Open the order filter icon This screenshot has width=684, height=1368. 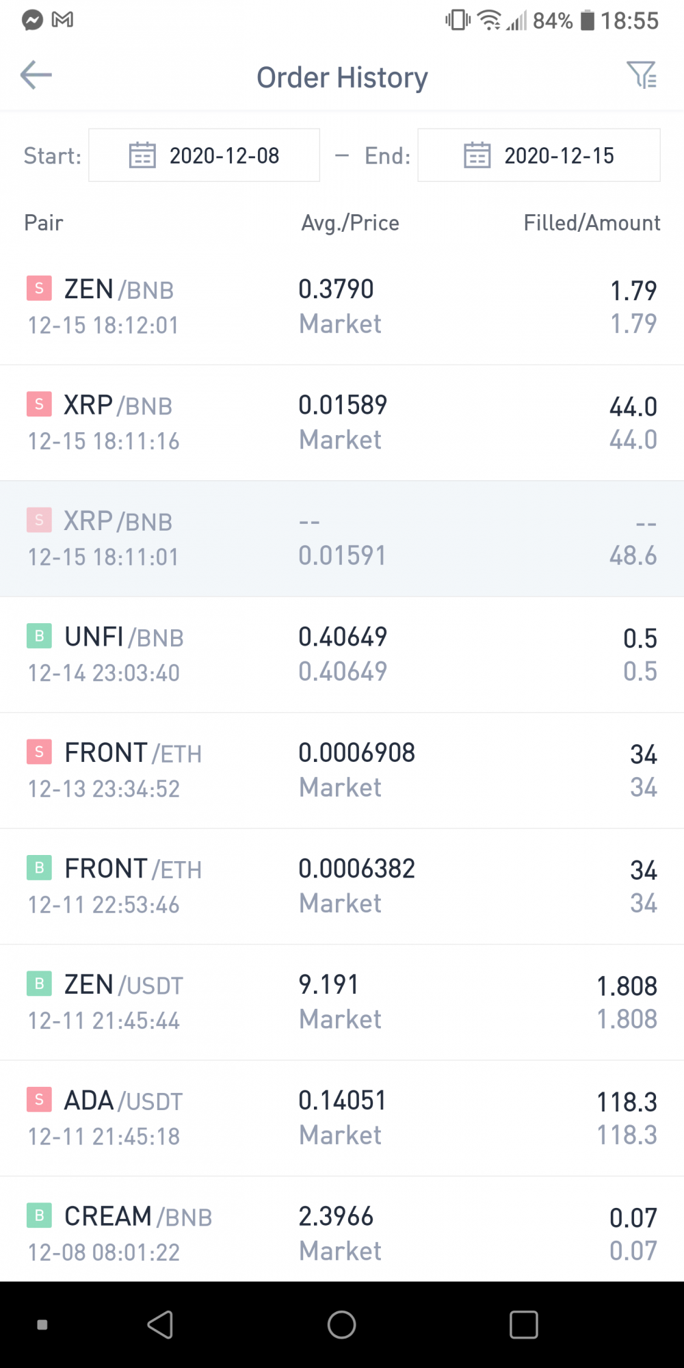click(x=642, y=75)
